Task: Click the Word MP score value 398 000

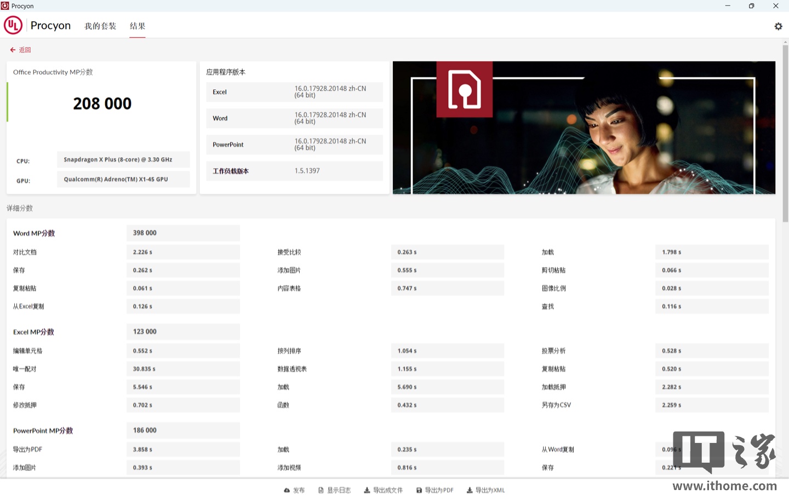Action: point(145,233)
